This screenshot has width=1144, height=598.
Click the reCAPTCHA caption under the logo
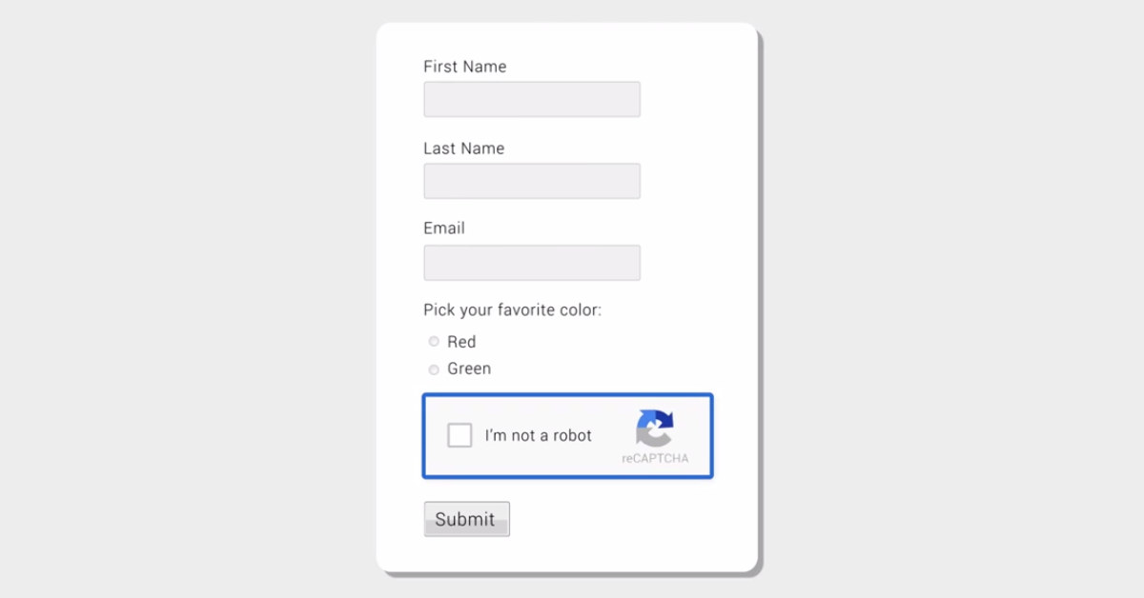click(655, 458)
